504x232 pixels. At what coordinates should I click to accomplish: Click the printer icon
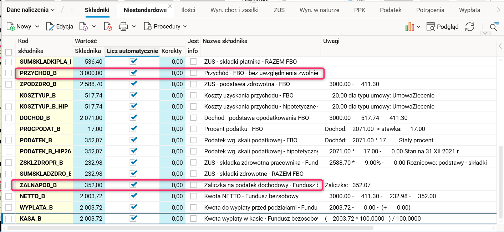(x=123, y=26)
